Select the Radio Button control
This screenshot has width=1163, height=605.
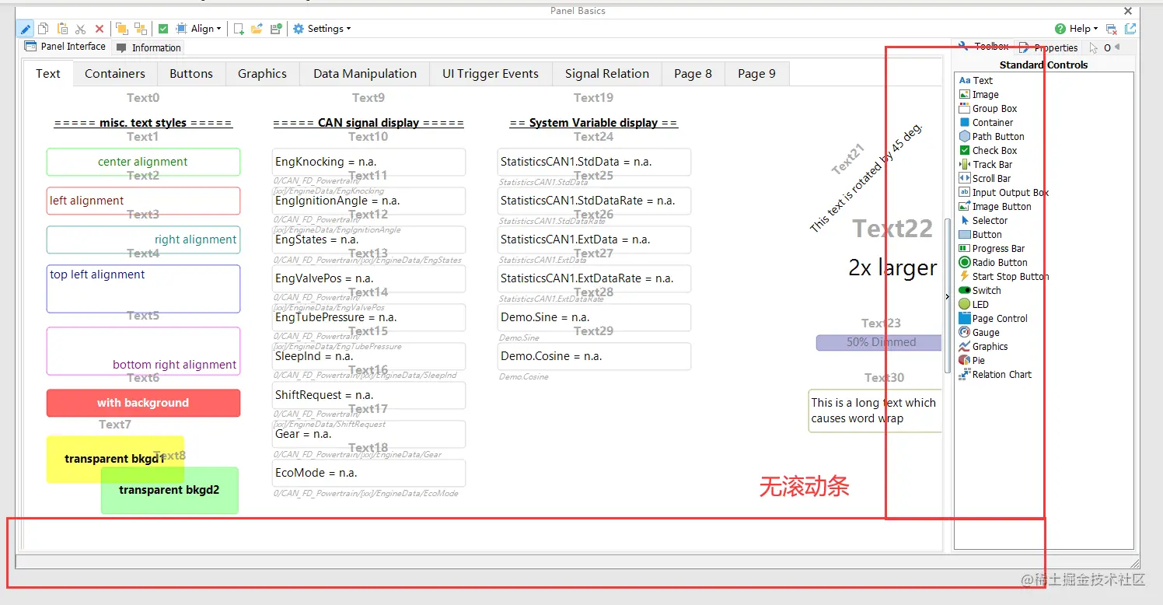point(994,262)
